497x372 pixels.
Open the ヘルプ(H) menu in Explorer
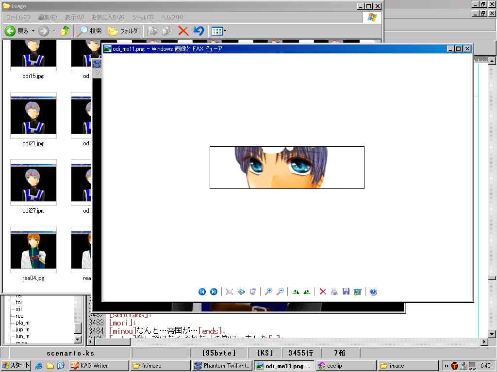172,17
